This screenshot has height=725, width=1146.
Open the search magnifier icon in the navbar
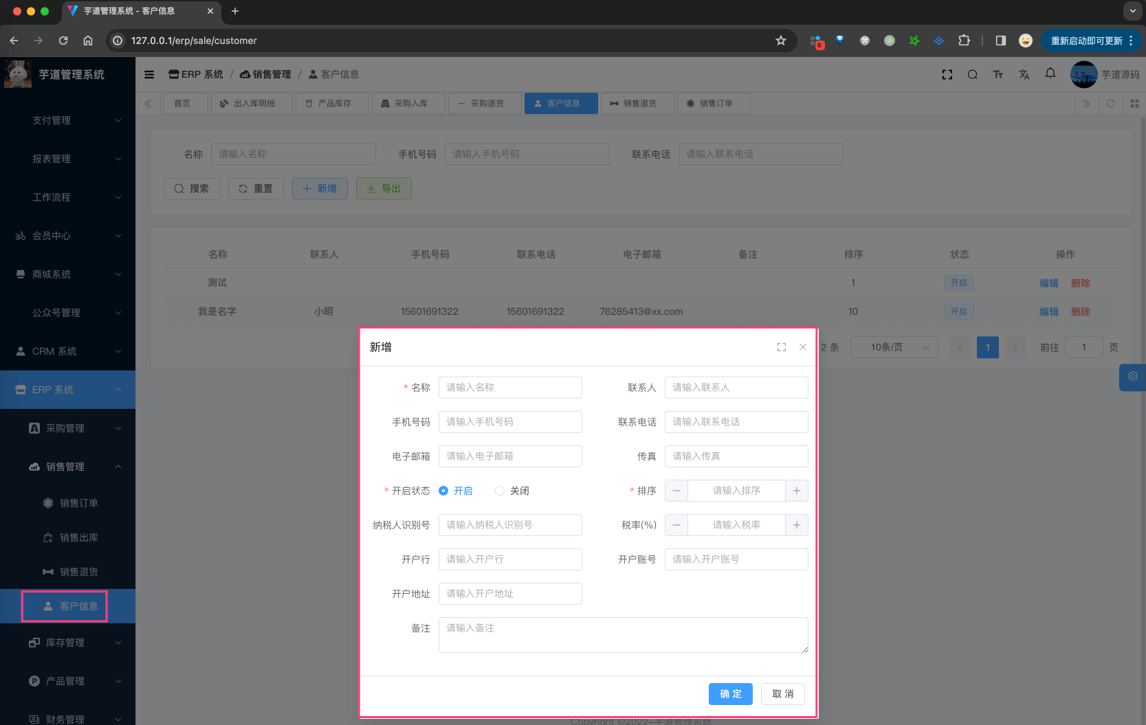972,74
